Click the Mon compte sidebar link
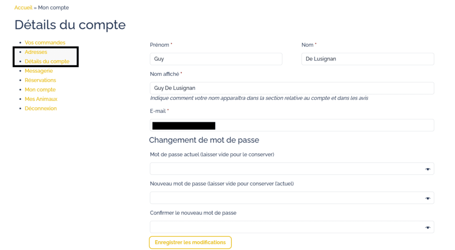 (x=40, y=90)
